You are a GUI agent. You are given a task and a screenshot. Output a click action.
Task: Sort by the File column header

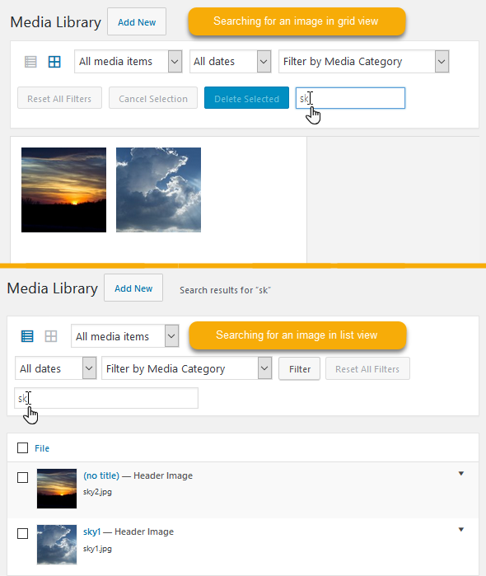pos(42,448)
